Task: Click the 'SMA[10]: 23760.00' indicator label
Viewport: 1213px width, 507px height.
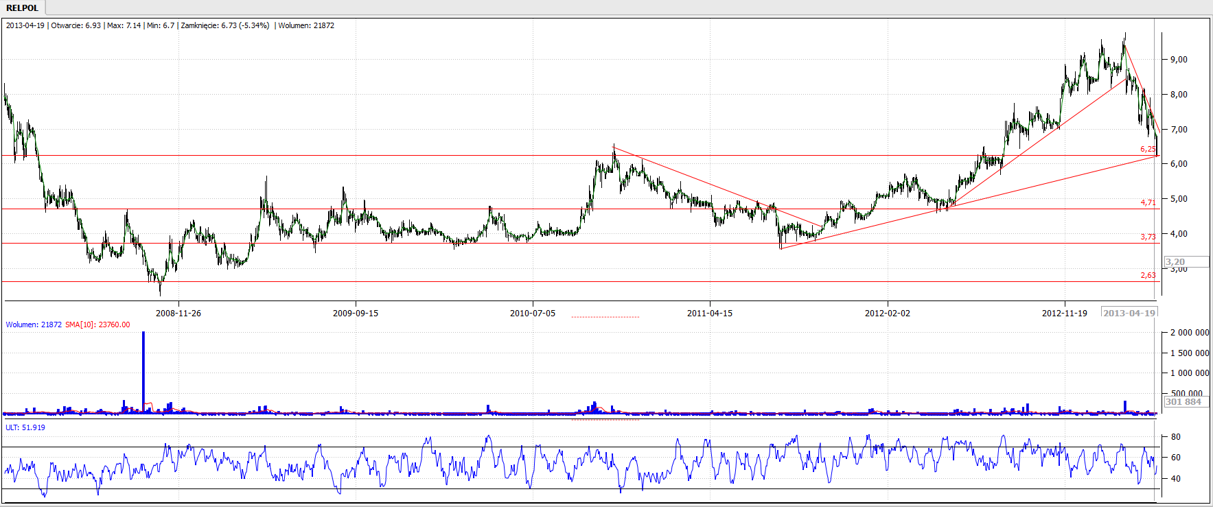Action: [x=97, y=325]
